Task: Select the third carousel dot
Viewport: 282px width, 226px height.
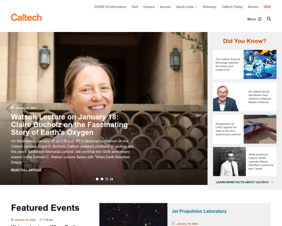Action: 107,179
